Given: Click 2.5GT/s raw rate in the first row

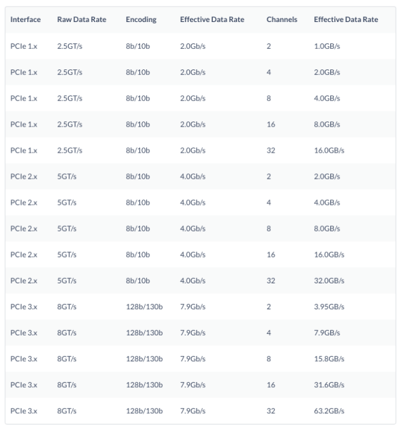Looking at the screenshot, I should [x=70, y=46].
